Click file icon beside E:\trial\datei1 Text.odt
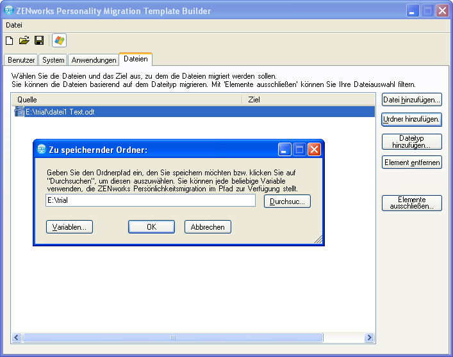The height and width of the screenshot is (357, 453). (x=19, y=111)
